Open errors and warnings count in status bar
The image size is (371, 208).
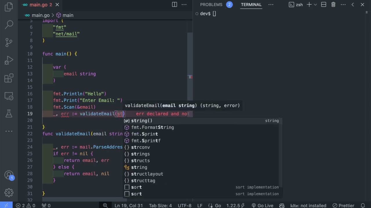(x=26, y=205)
